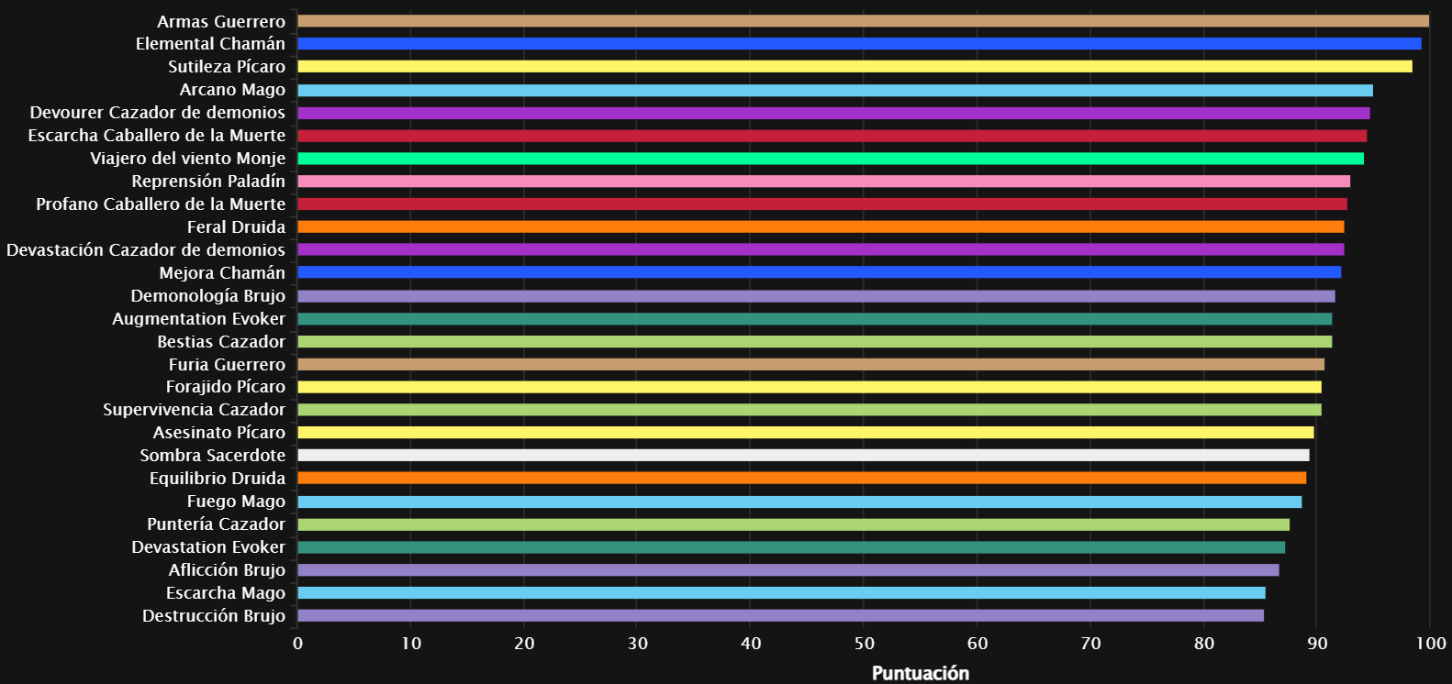Click the 'Elemental Chamán' label
This screenshot has width=1452, height=684.
(210, 44)
